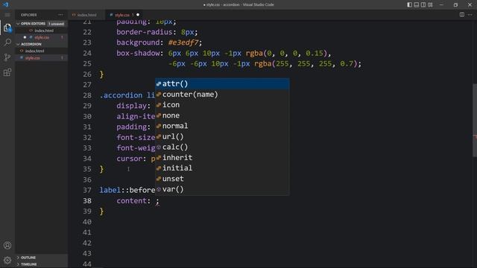This screenshot has height=268, width=477.
Task: Place cursor on content property line 38
Action: pyautogui.click(x=131, y=201)
